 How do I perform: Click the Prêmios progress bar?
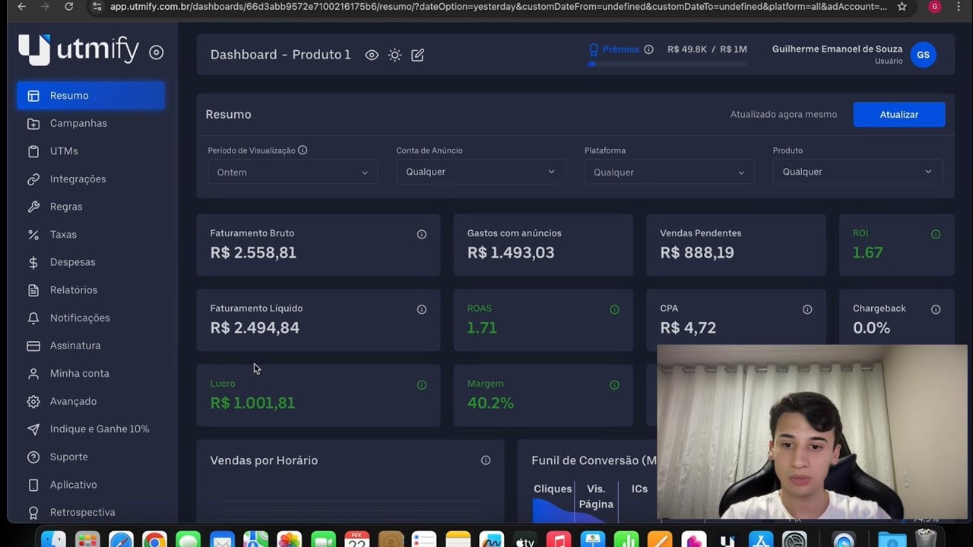667,64
